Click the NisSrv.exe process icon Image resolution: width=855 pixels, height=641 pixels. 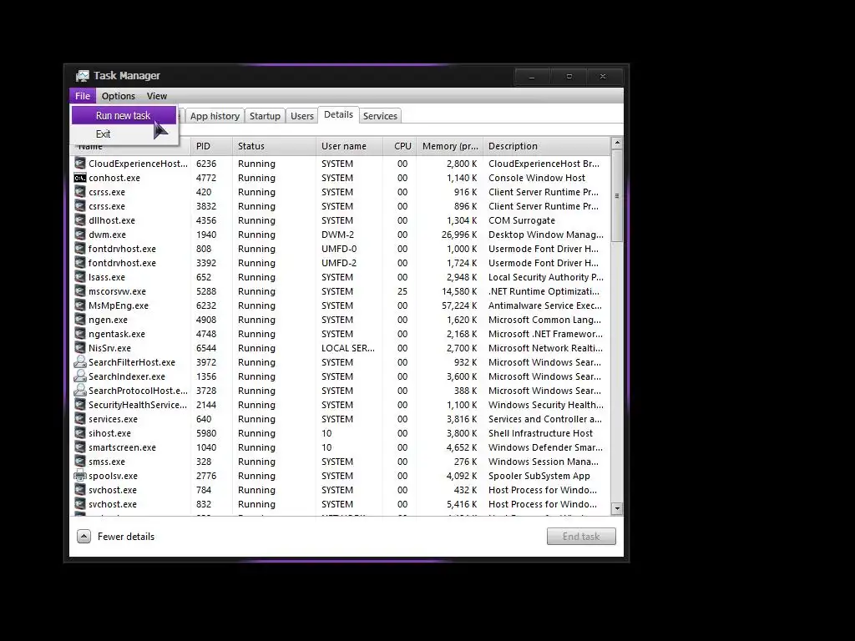point(80,348)
